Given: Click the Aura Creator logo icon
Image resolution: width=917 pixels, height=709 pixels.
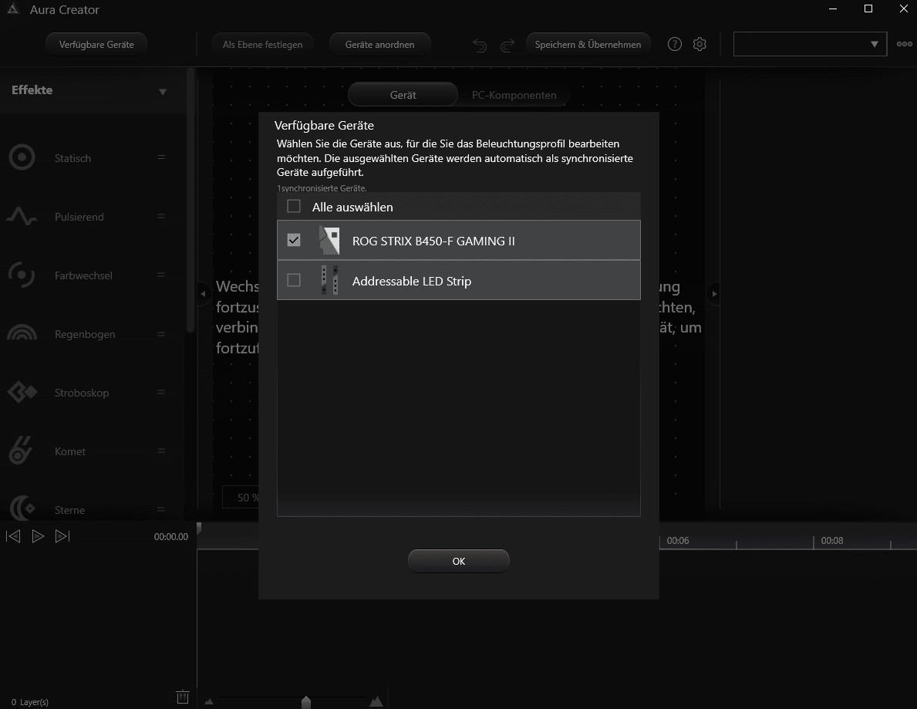Looking at the screenshot, I should point(13,8).
